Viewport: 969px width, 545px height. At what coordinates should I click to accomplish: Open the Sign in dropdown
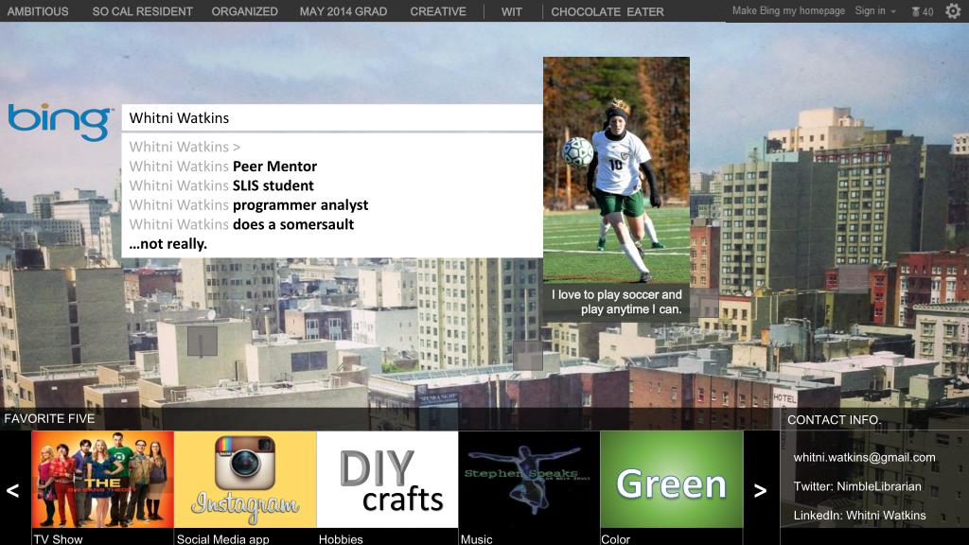point(875,11)
